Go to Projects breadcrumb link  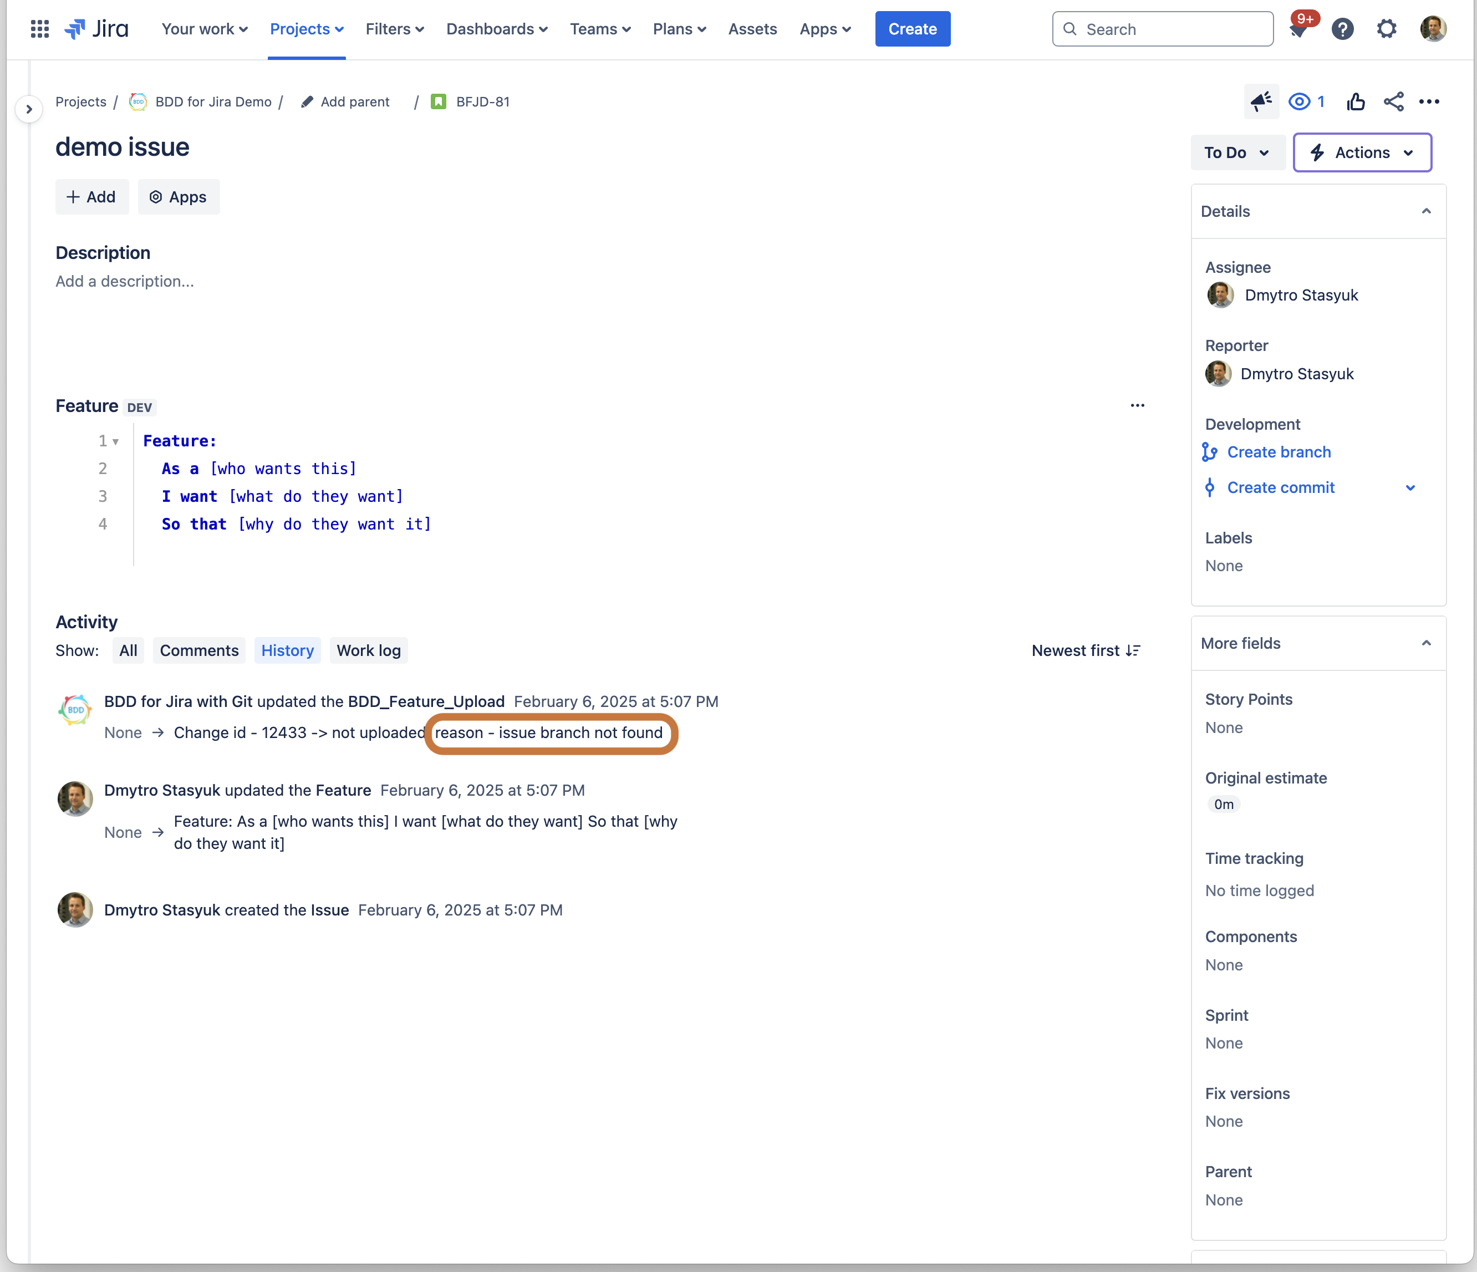tap(80, 102)
